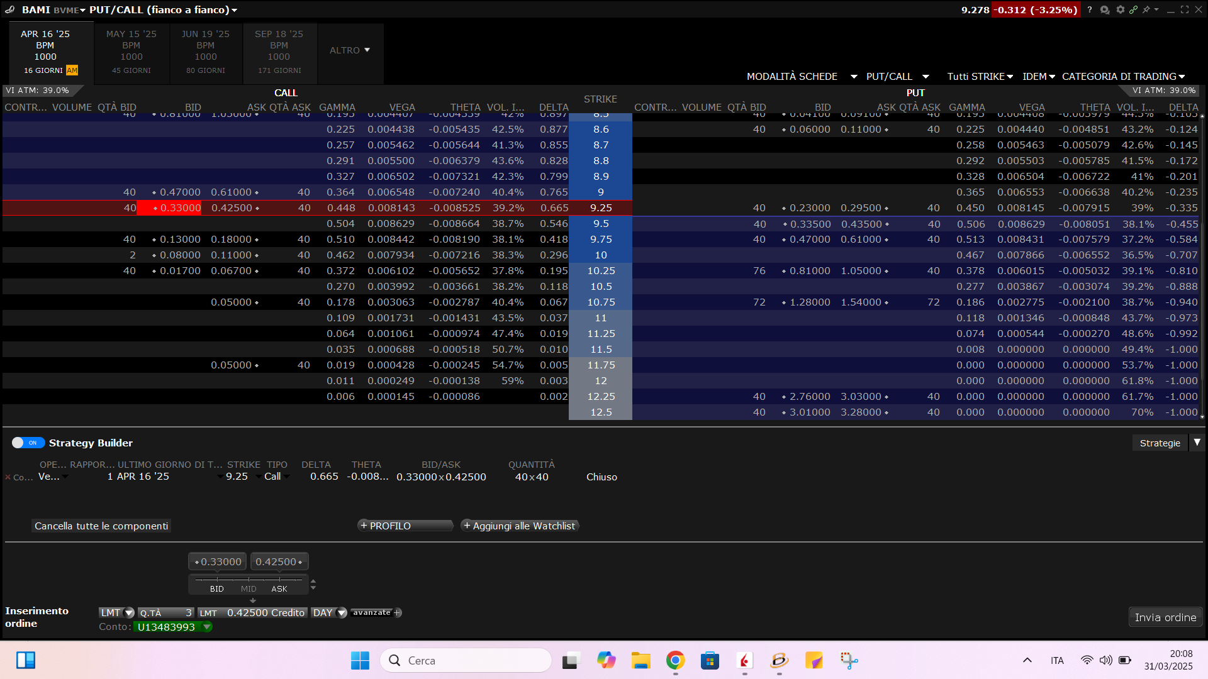The width and height of the screenshot is (1208, 679).
Task: Pin the window with the pushpin icon
Action: 1146,9
